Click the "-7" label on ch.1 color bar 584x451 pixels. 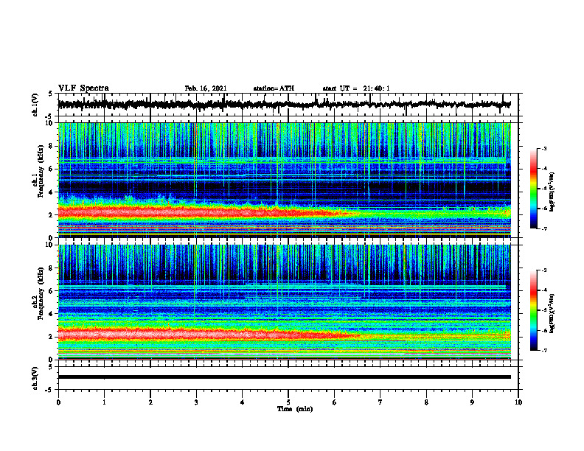[543, 228]
